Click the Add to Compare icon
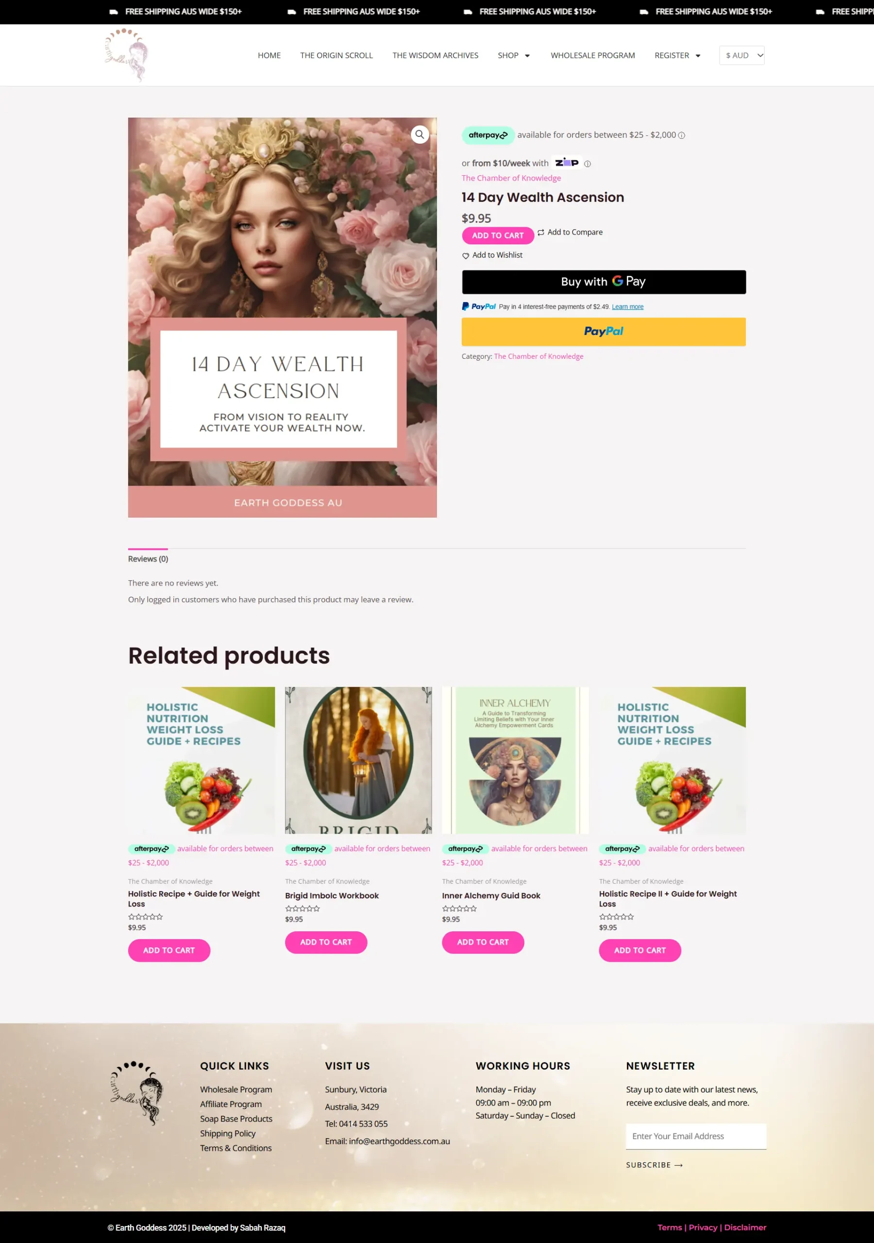This screenshot has width=874, height=1243. coord(540,232)
